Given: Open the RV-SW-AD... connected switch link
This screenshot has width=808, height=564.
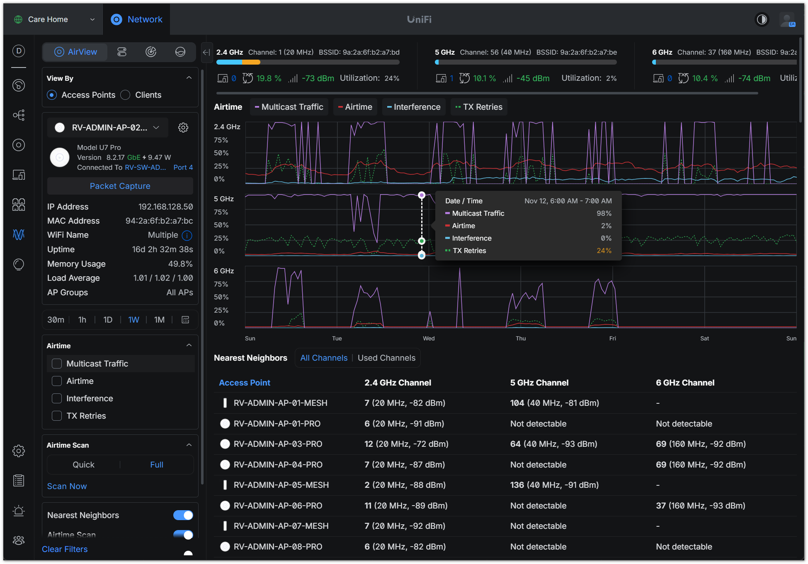Looking at the screenshot, I should click(x=145, y=167).
